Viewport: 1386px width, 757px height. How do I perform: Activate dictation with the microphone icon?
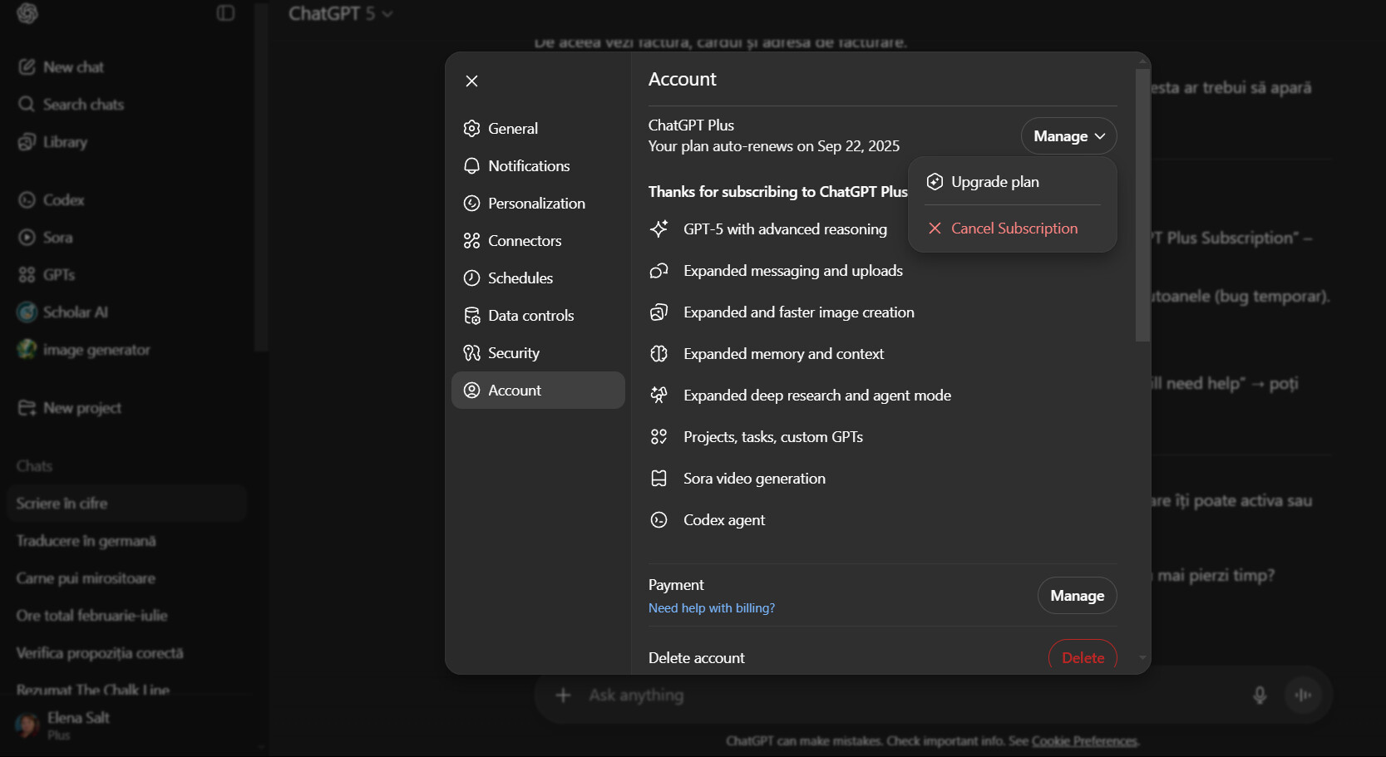tap(1260, 695)
